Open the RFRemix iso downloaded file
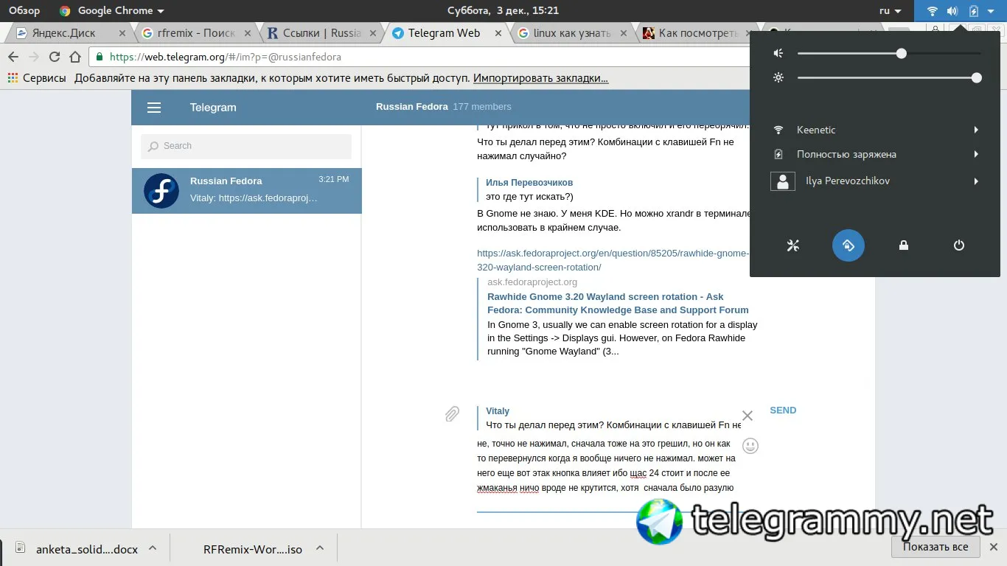The height and width of the screenshot is (566, 1007). 252,548
